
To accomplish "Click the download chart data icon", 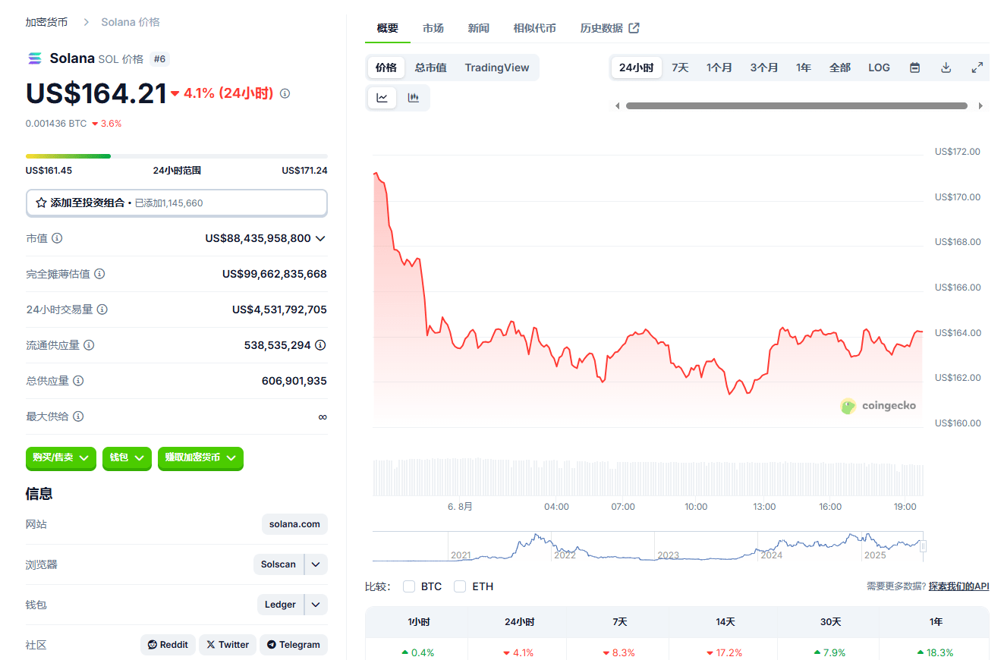I will point(946,68).
